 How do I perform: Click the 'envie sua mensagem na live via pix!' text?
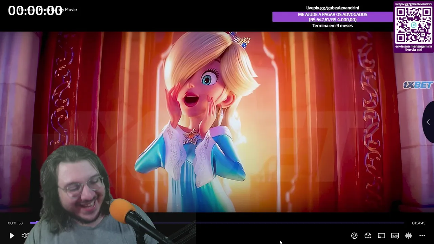[x=414, y=48]
